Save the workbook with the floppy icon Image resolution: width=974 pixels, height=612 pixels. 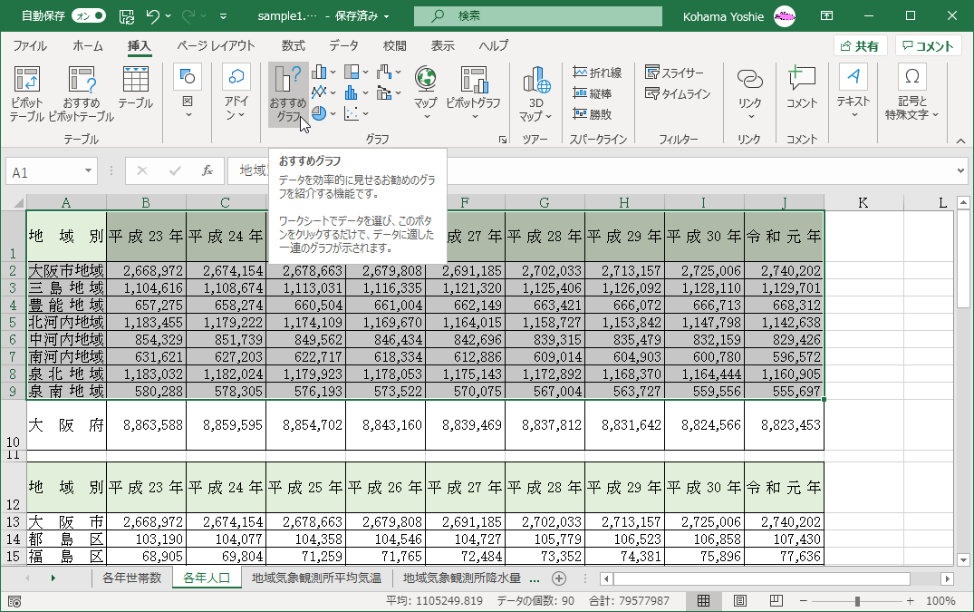click(127, 16)
